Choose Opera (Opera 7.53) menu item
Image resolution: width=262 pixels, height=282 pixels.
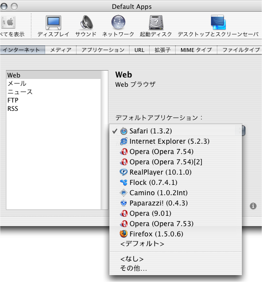(176, 224)
